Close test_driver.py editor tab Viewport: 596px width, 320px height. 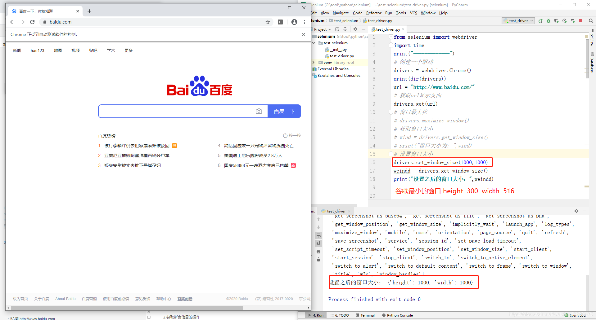click(403, 29)
